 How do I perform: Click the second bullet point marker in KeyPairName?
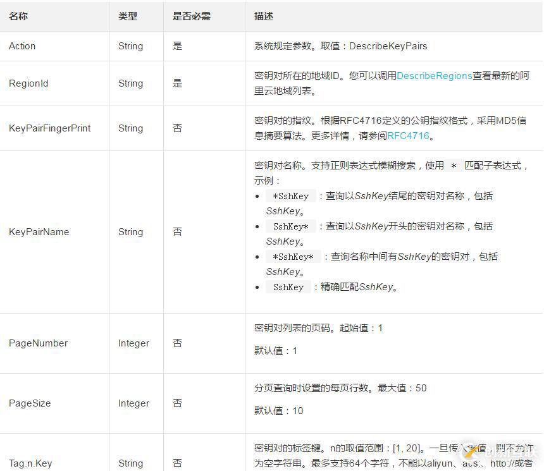[257, 226]
